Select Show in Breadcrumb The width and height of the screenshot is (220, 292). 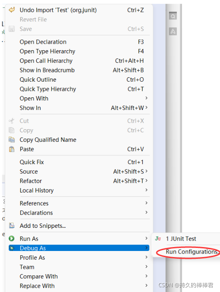(47, 70)
